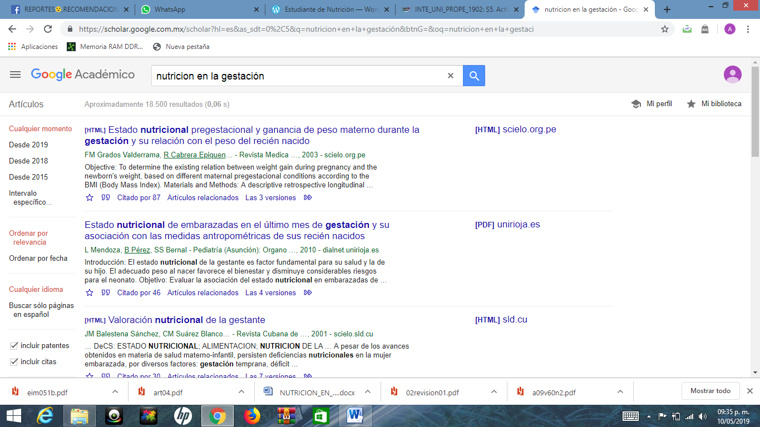Open menu arrow for a09v60n2.pdf download

click(x=620, y=391)
